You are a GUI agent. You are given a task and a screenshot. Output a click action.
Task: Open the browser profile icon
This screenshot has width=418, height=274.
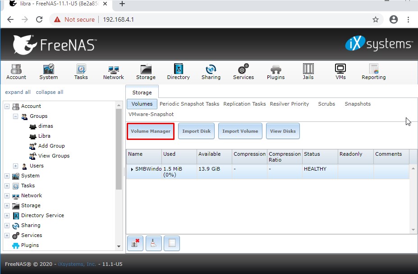coord(394,19)
